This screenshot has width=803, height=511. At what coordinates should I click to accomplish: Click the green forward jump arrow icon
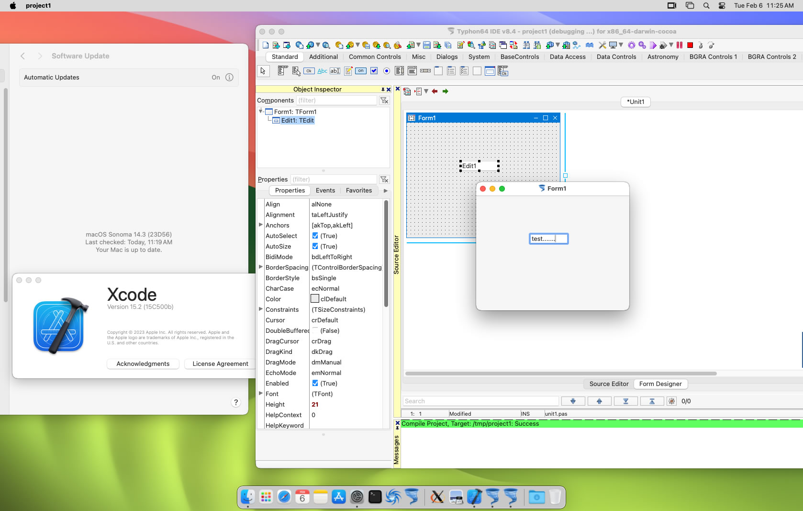(x=445, y=91)
